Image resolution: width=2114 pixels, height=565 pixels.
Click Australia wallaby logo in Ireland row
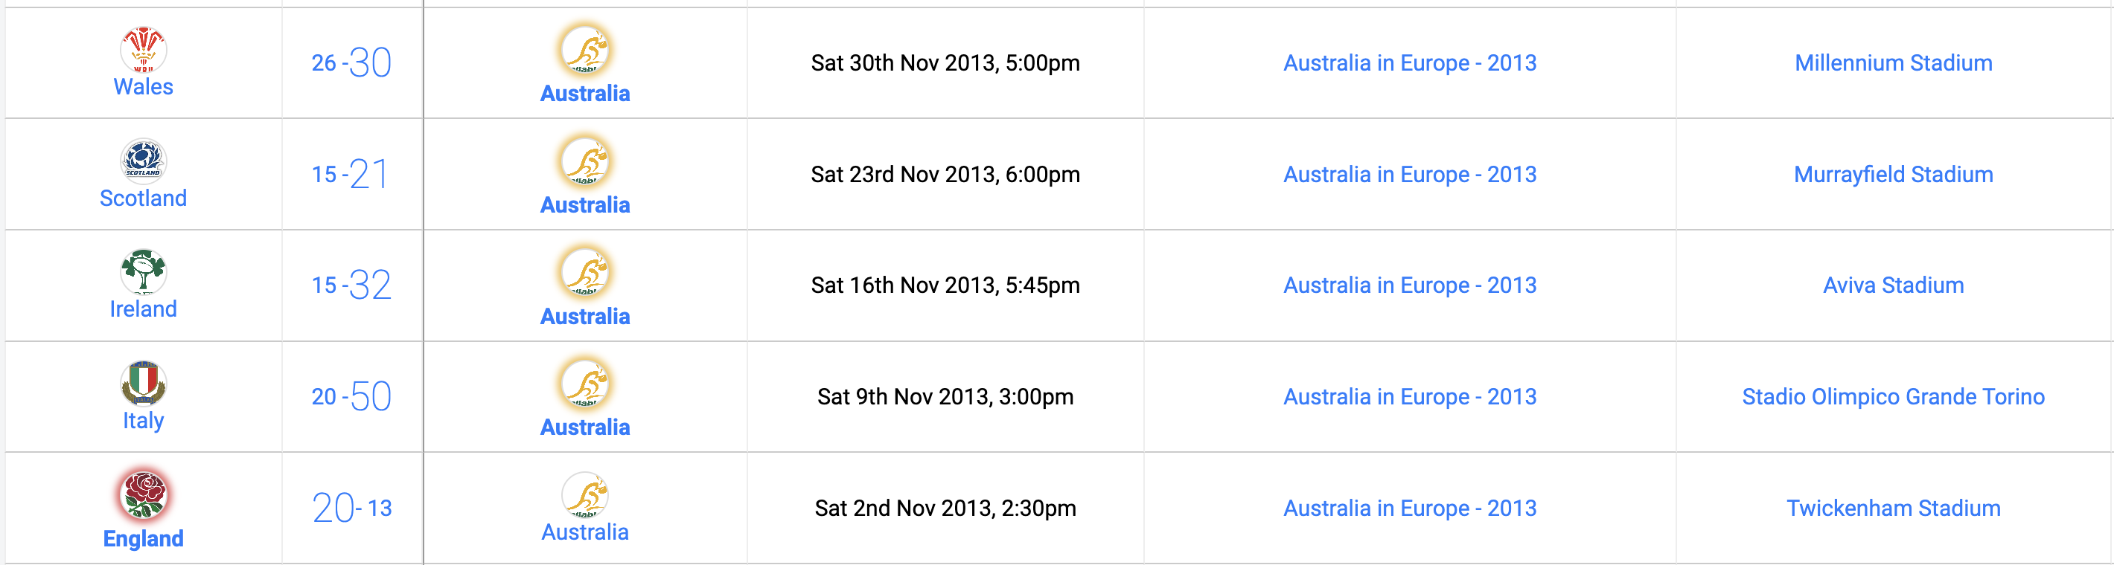(584, 273)
